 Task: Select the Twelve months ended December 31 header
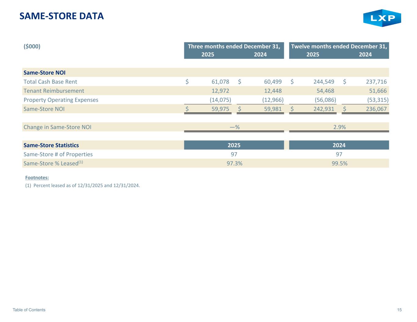tap(339, 46)
